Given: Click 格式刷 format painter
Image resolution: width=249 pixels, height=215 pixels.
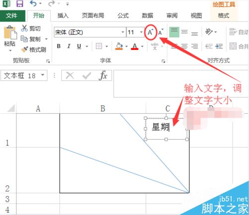Looking at the screenshot, I should coord(33,49).
